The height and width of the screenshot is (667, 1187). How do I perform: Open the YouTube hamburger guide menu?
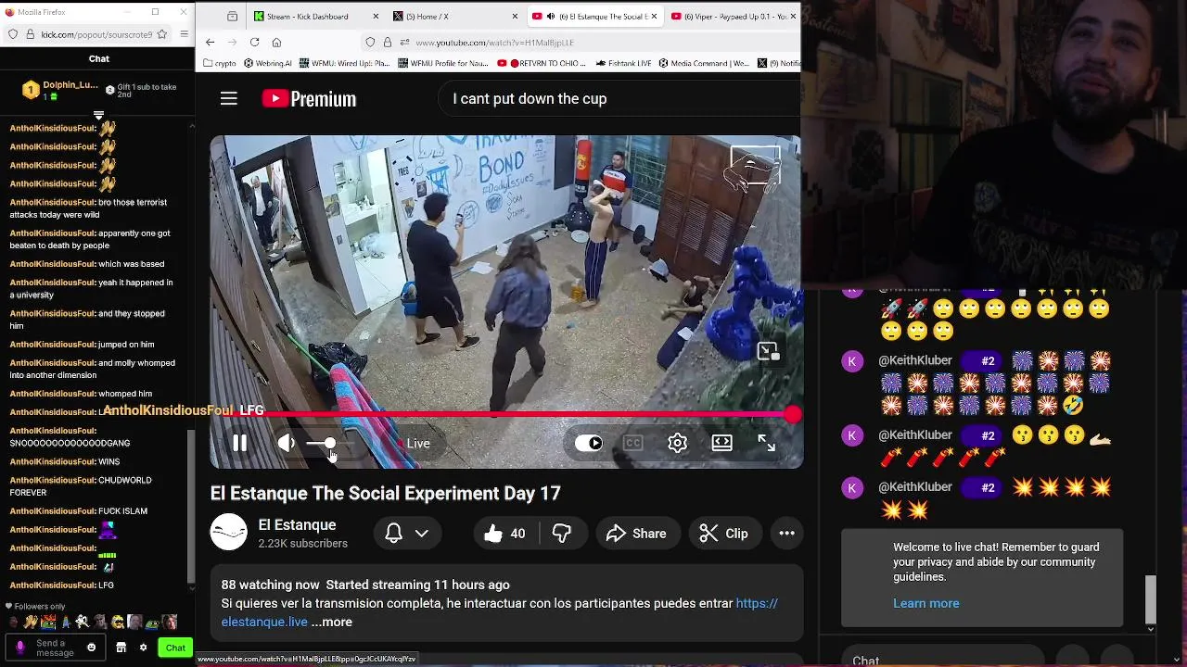[229, 98]
